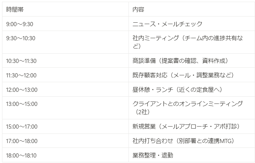This screenshot has height=163, width=255.
Task: Click the 15:00～17:00 time cell
Action: pyautogui.click(x=65, y=127)
